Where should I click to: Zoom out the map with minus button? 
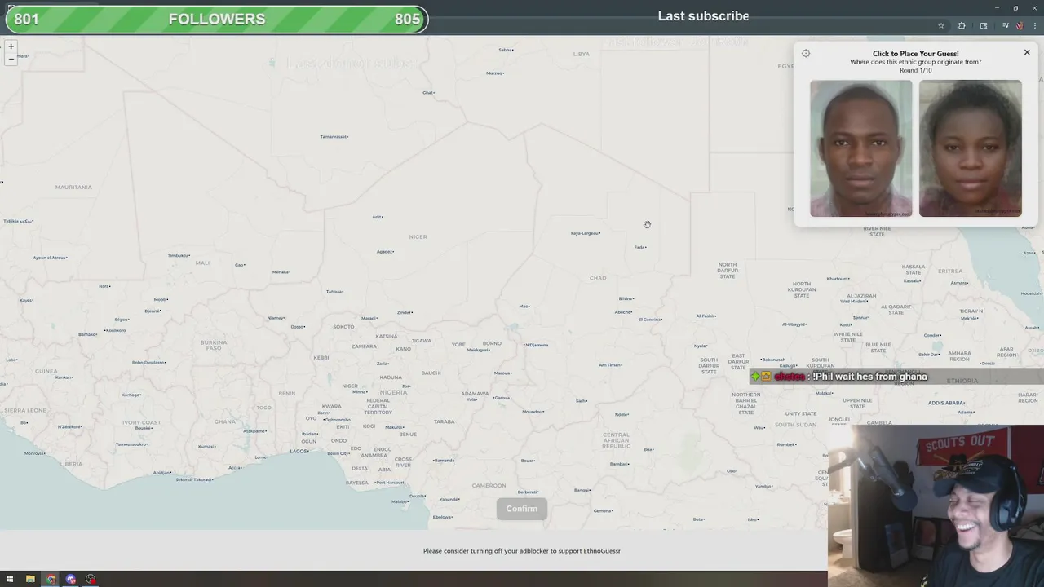(11, 59)
